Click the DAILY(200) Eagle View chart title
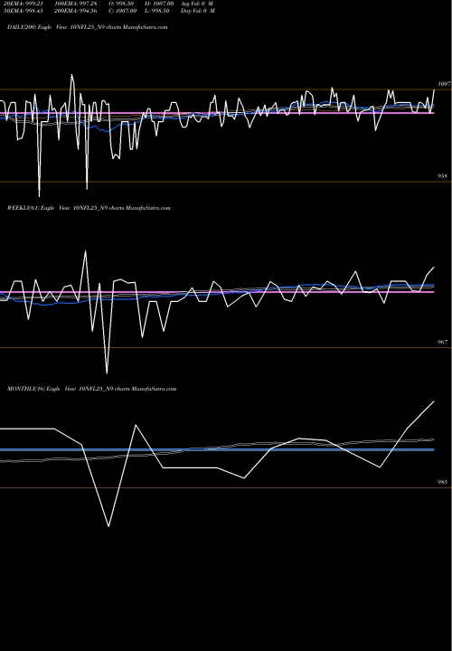 pyautogui.click(x=87, y=27)
